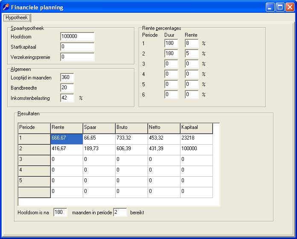Viewport: 297px width, 239px height.
Task: Select the Kapitaal cell 23218
Action: point(196,139)
